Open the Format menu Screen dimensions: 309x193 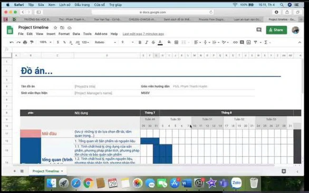click(x=64, y=34)
